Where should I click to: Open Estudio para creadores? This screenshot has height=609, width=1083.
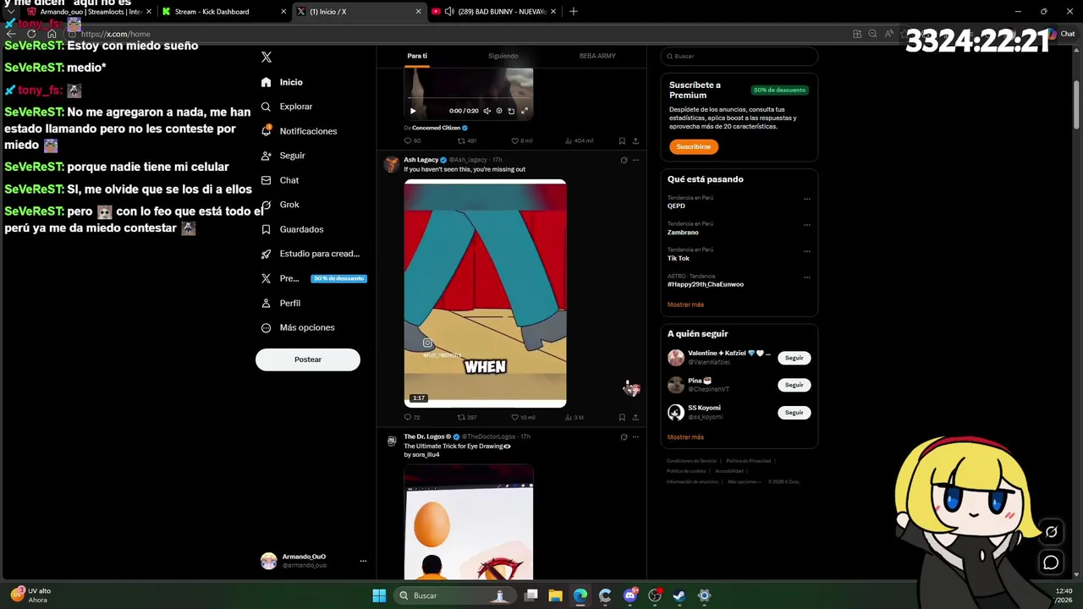[x=311, y=254]
